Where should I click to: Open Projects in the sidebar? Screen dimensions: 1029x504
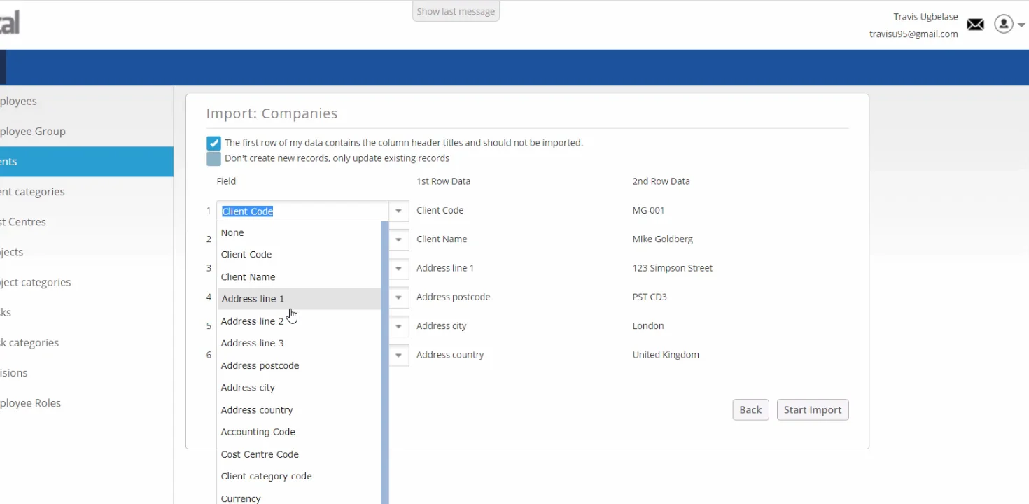point(87,252)
